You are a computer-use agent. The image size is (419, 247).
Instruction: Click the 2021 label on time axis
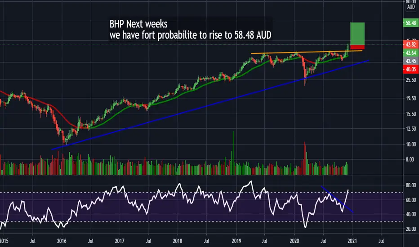[x=352, y=241]
